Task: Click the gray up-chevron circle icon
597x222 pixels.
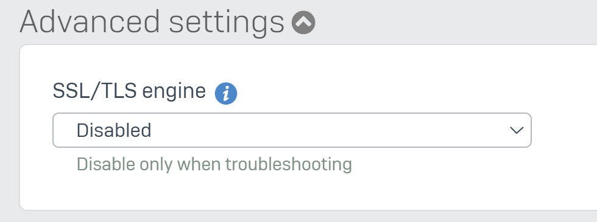Action: click(303, 23)
